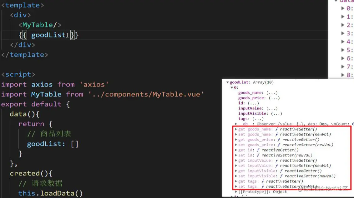The height and width of the screenshot is (198, 354).
Task: Click the export default line
Action: click(35, 104)
